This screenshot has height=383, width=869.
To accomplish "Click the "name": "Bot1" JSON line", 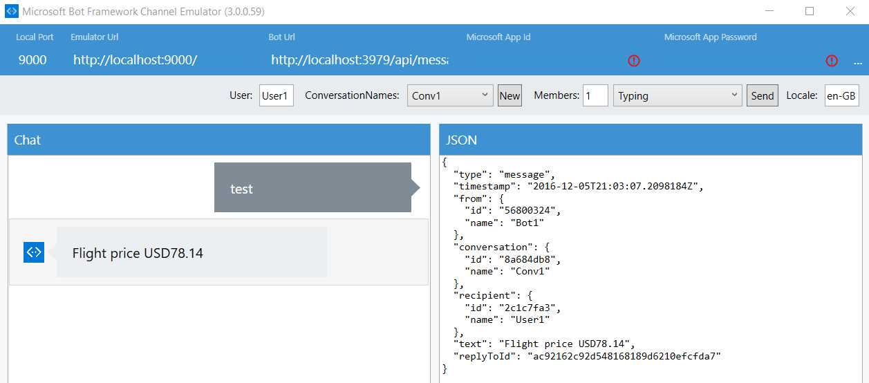I will (504, 223).
